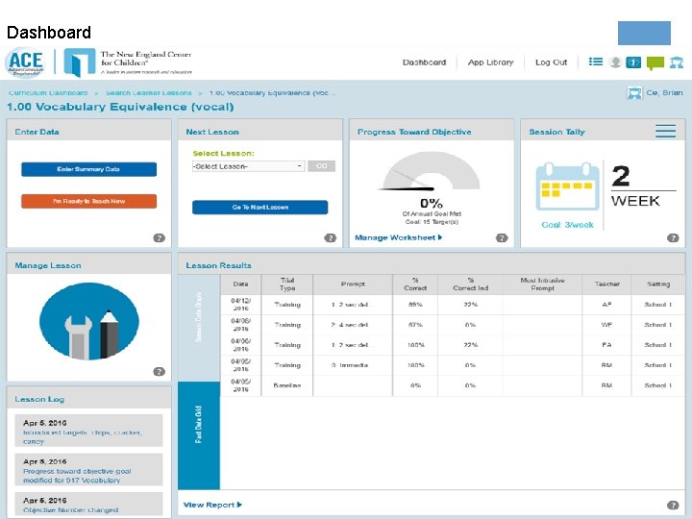Click the Goal: 3/week text

[568, 225]
